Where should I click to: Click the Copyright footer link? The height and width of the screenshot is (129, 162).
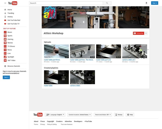pyautogui.click(x=50, y=121)
